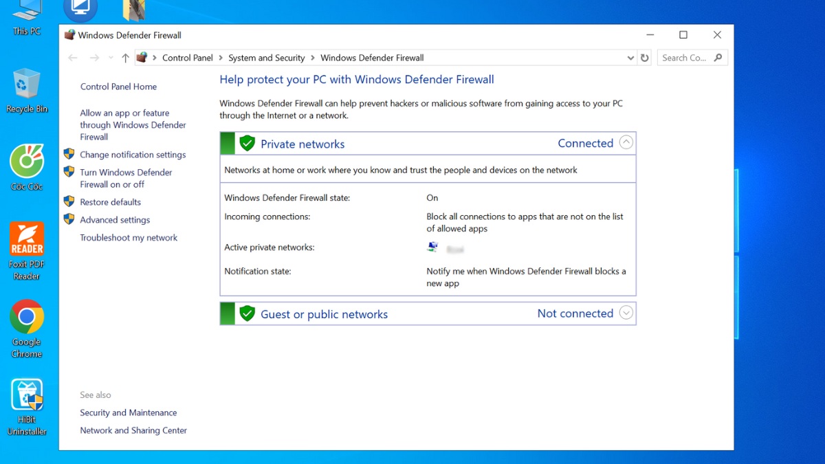
Task: Open recent locations dropdown arrow
Action: [x=111, y=58]
